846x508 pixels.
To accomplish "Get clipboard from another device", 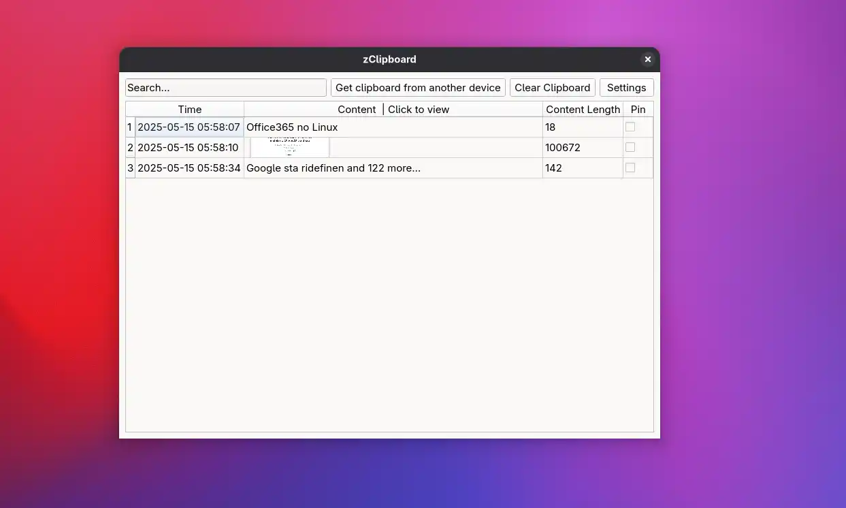I will tap(417, 87).
